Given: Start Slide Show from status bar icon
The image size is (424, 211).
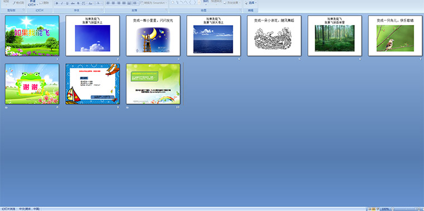Looking at the screenshot, I should [x=378, y=209].
